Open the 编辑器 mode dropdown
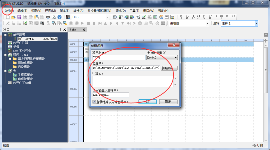The image size is (270, 150). [x=207, y=23]
